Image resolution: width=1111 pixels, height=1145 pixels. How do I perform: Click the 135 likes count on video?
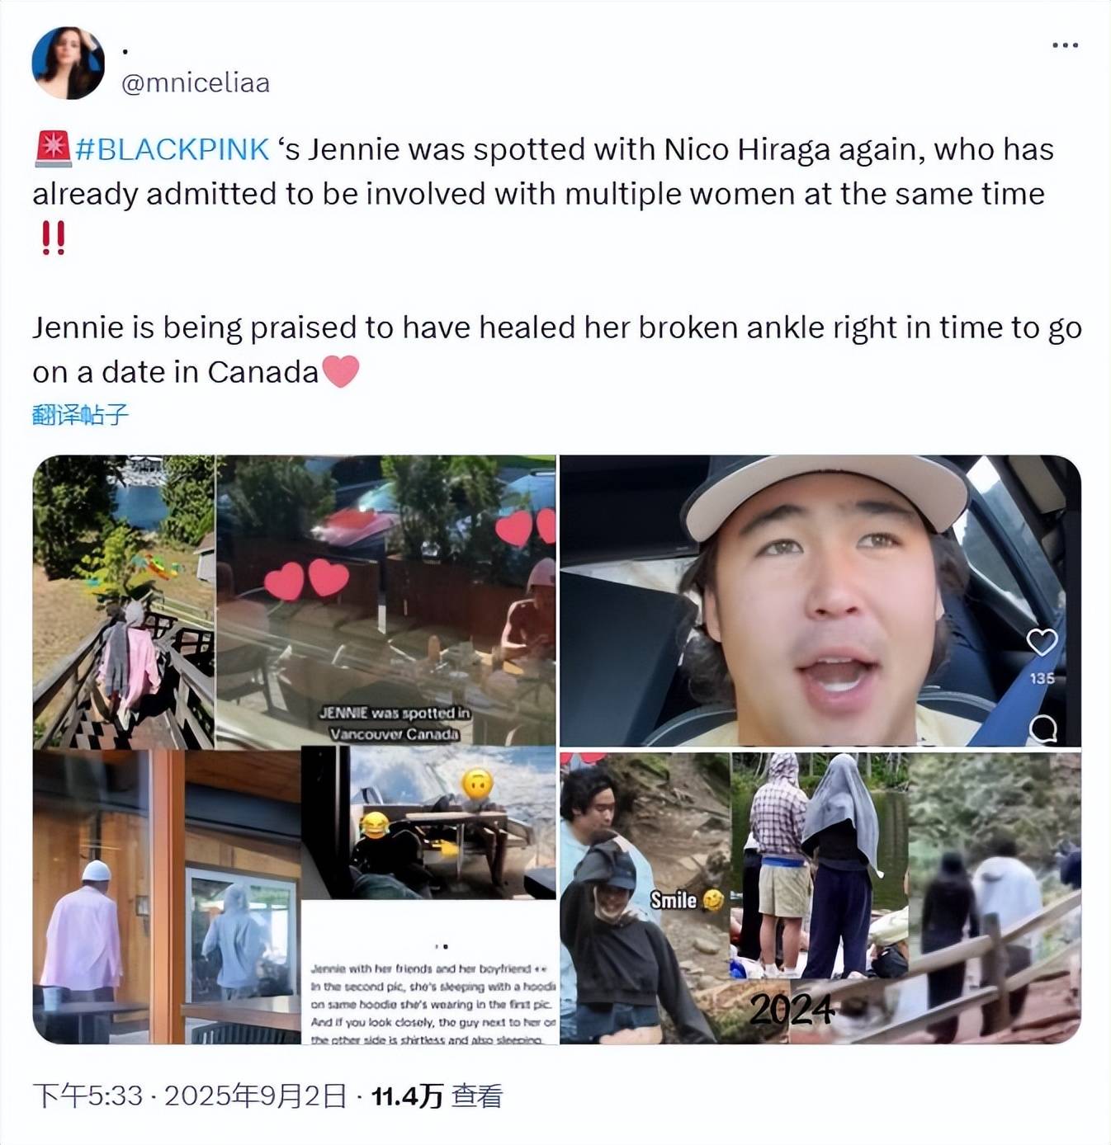[x=1042, y=678]
